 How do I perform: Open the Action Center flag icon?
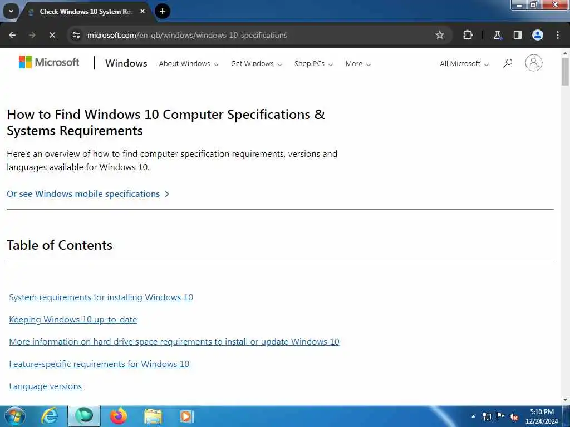pos(500,416)
